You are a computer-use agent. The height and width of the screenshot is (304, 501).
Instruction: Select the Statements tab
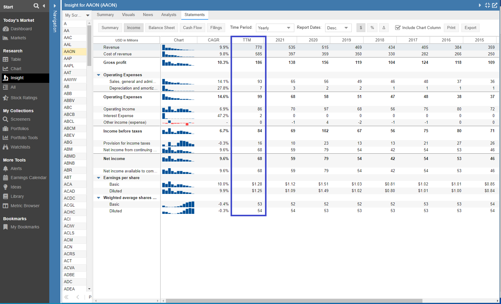(195, 15)
